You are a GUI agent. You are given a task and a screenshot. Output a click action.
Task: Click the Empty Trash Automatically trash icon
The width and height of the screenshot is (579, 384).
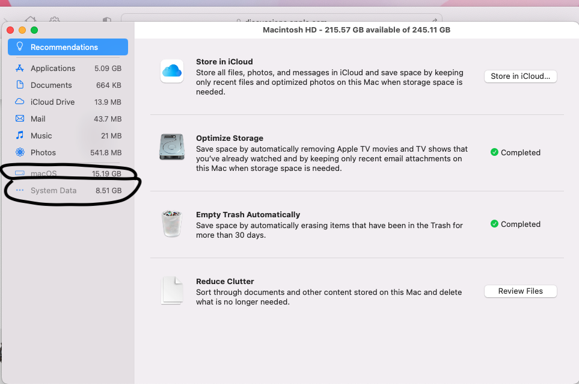click(172, 223)
